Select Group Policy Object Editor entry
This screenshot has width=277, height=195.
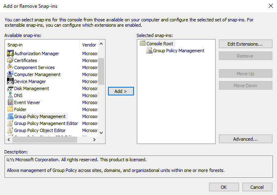tap(40, 130)
